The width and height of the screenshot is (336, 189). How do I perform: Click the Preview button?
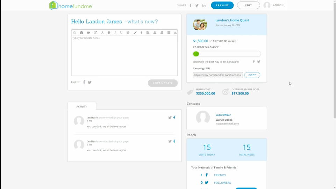coord(222,5)
